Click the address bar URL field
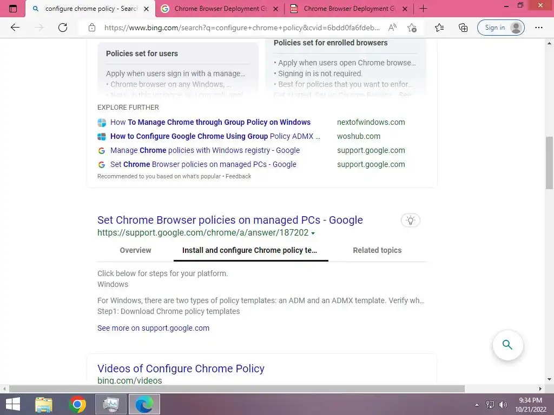 coord(242,28)
